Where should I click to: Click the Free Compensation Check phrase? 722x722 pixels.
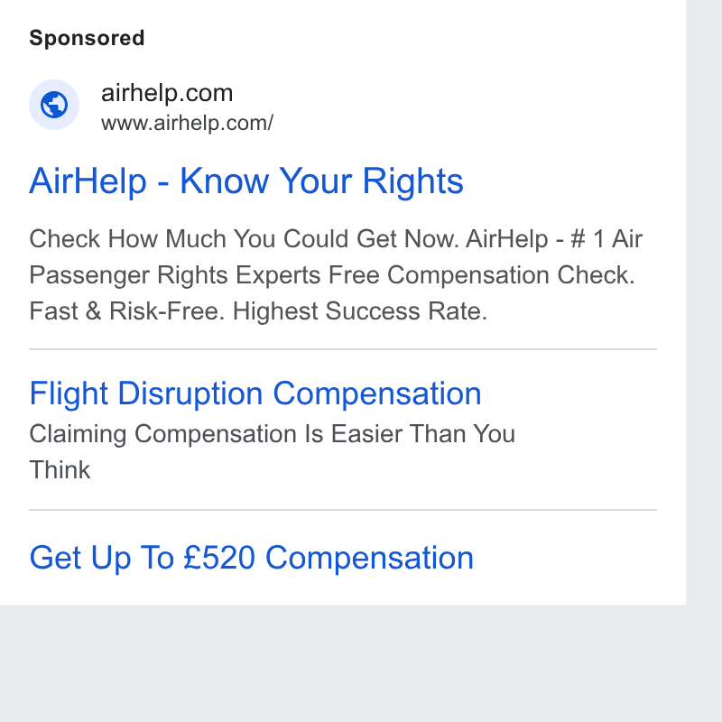coord(482,275)
